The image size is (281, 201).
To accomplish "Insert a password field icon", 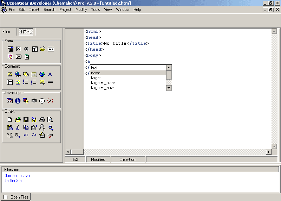I will coord(51,49).
